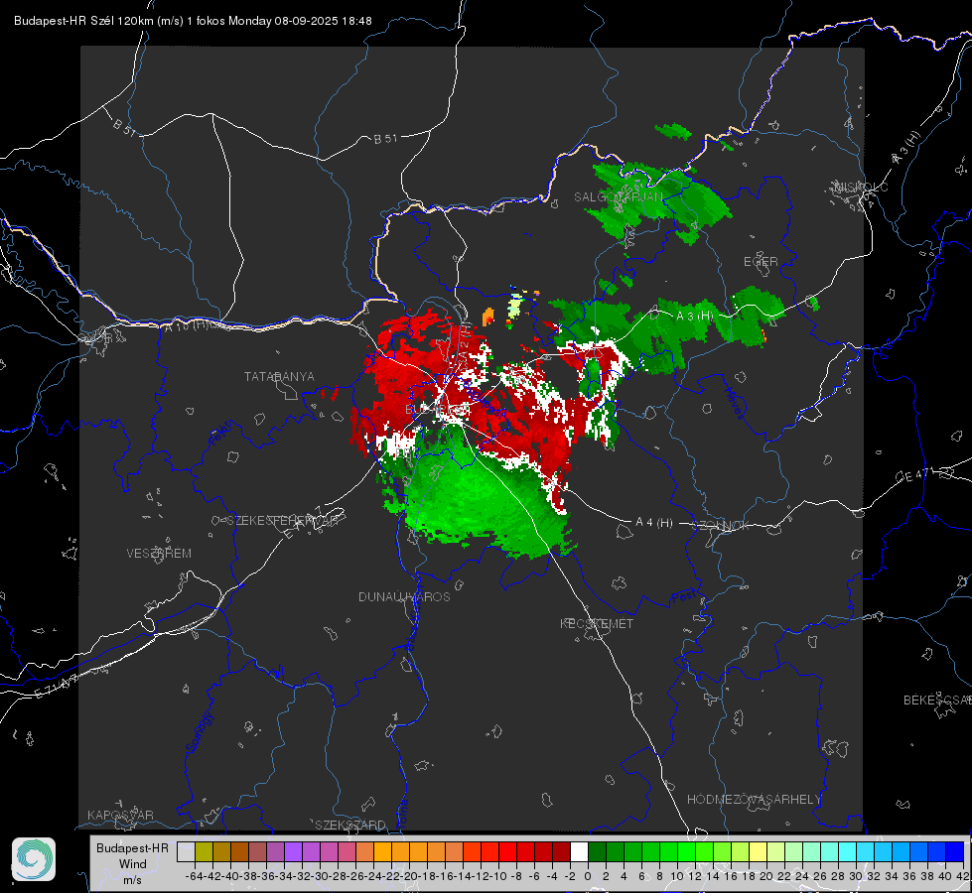Image resolution: width=972 pixels, height=893 pixels.
Task: Click the Budapest-HR Wind m/s legend label
Action: (132, 863)
